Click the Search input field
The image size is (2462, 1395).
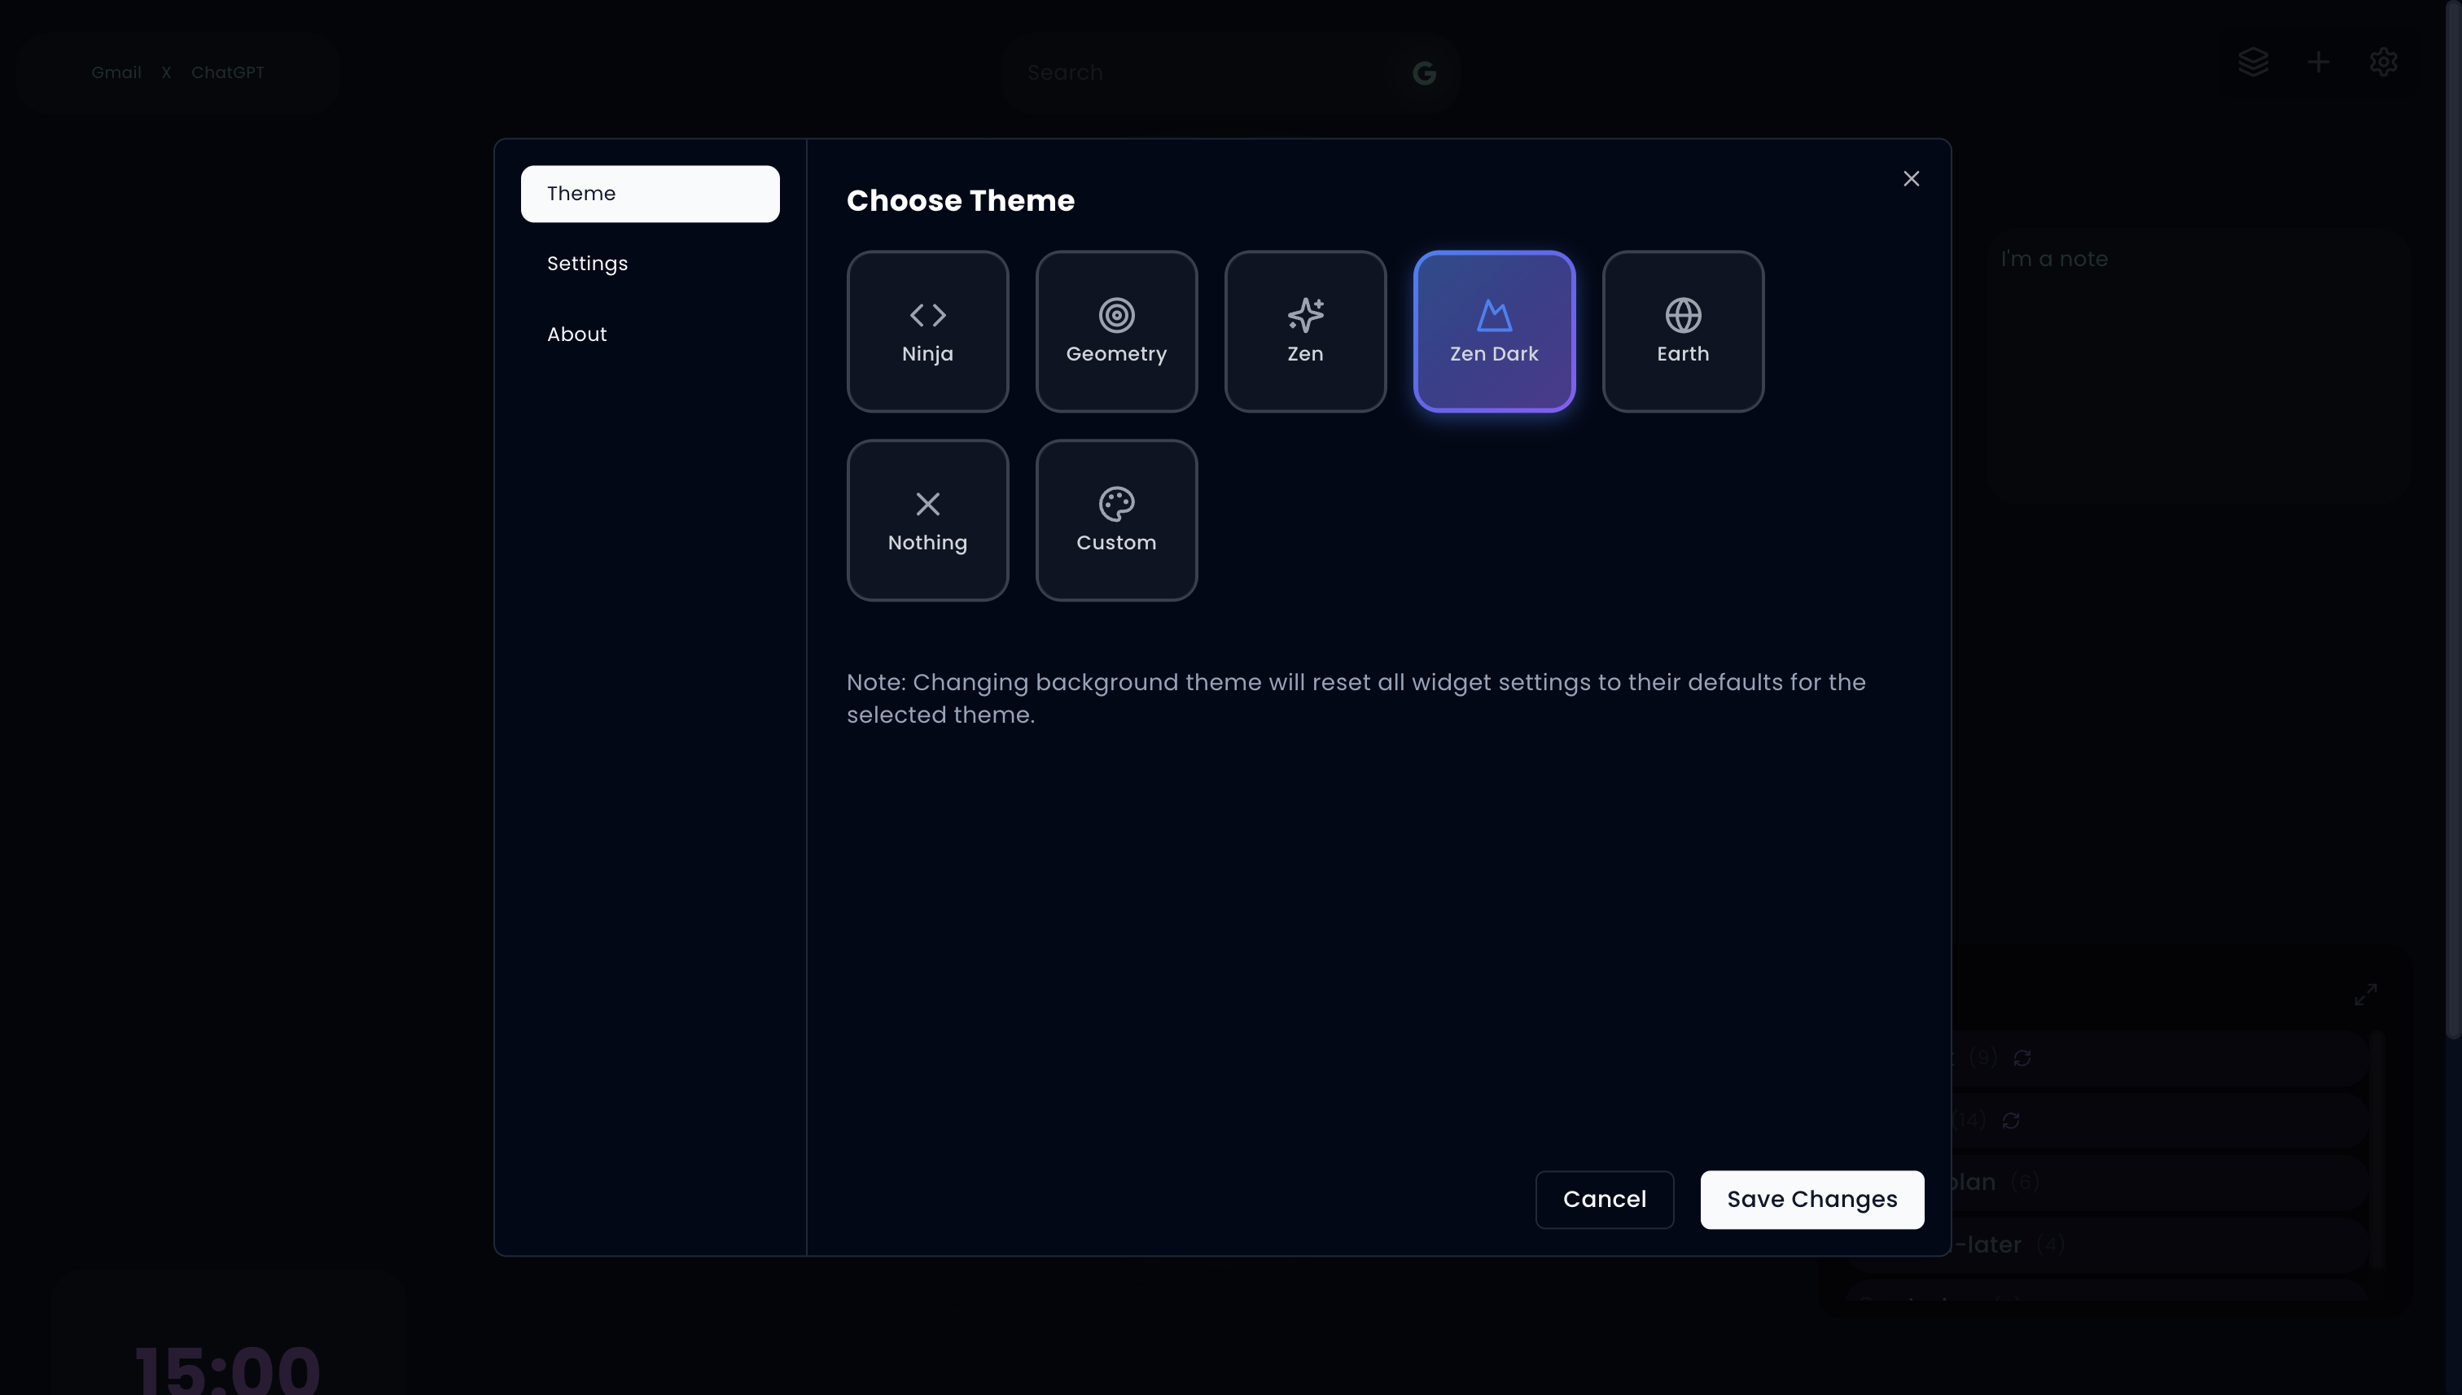point(1198,72)
